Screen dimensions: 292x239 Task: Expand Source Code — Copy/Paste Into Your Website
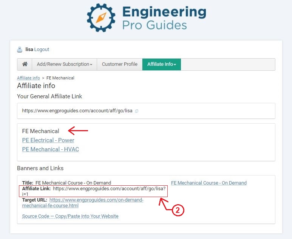[70, 216]
